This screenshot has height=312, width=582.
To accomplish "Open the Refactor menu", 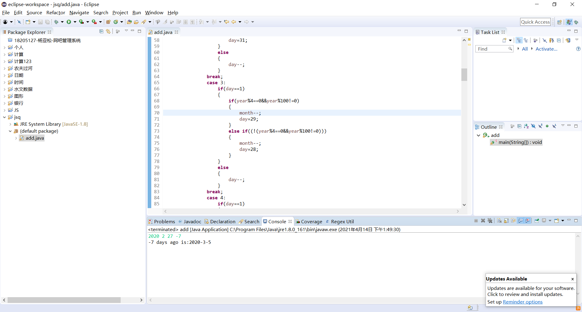I will coord(55,12).
